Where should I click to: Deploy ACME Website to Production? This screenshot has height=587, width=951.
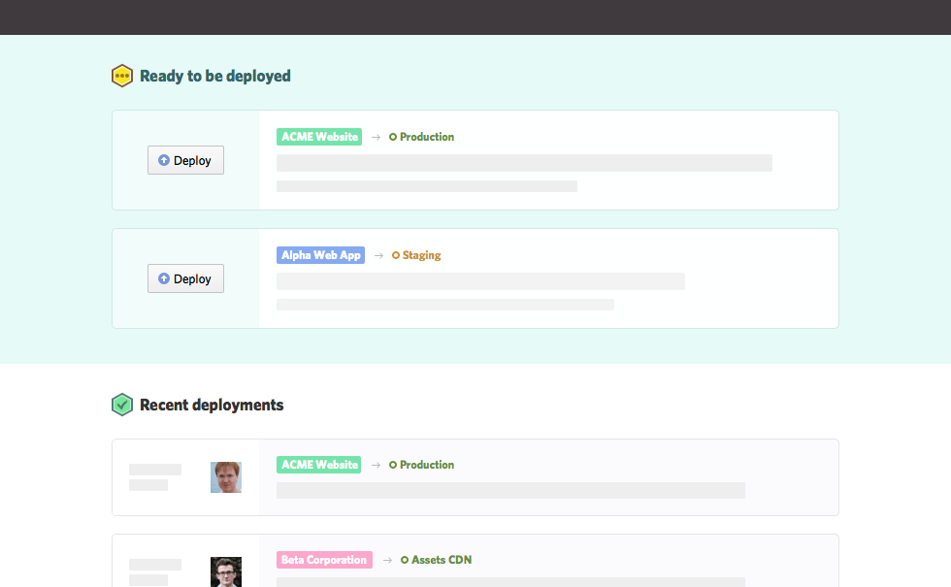[x=185, y=159]
